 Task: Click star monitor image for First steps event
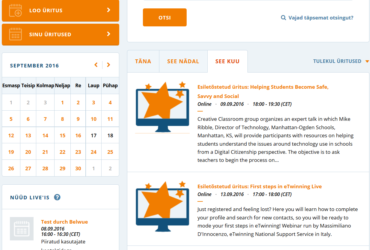click(x=162, y=206)
